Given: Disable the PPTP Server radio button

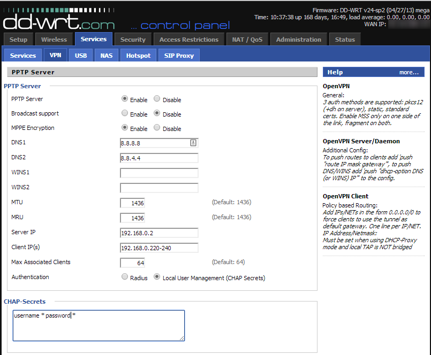Looking at the screenshot, I should click(x=157, y=99).
